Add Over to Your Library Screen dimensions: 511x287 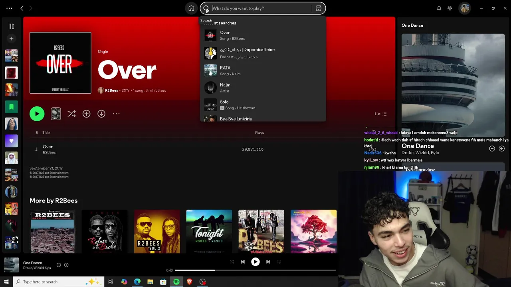(86, 114)
